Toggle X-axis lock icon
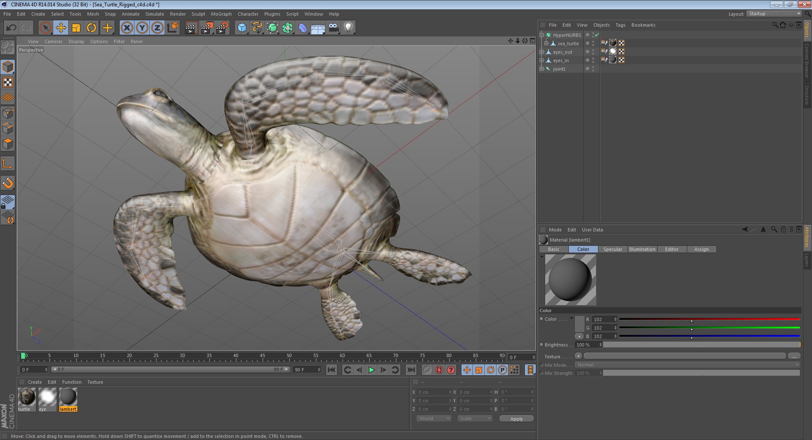This screenshot has height=440, width=812. click(x=127, y=28)
